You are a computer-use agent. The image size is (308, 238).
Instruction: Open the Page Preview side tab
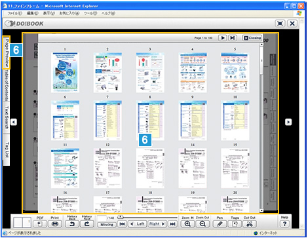pyautogui.click(x=7, y=53)
